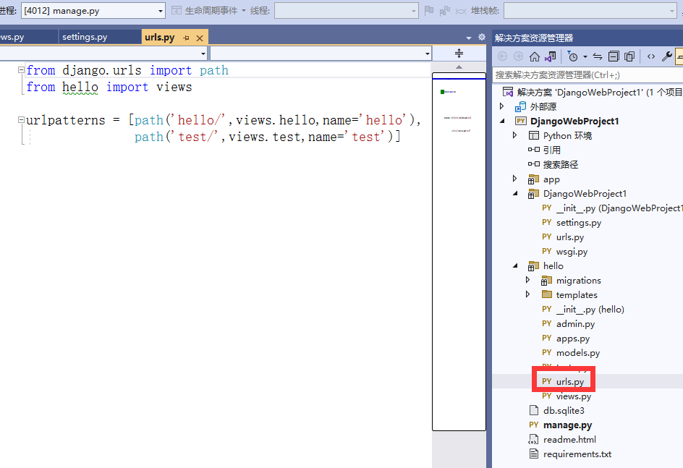Select the View Code angle-brackets icon
Image resolution: width=683 pixels, height=468 pixels.
(651, 56)
